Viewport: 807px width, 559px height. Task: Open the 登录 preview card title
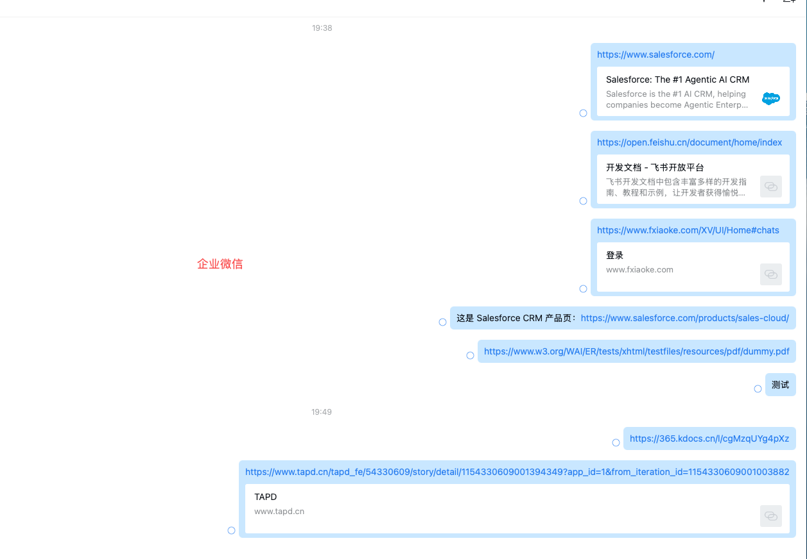(615, 255)
